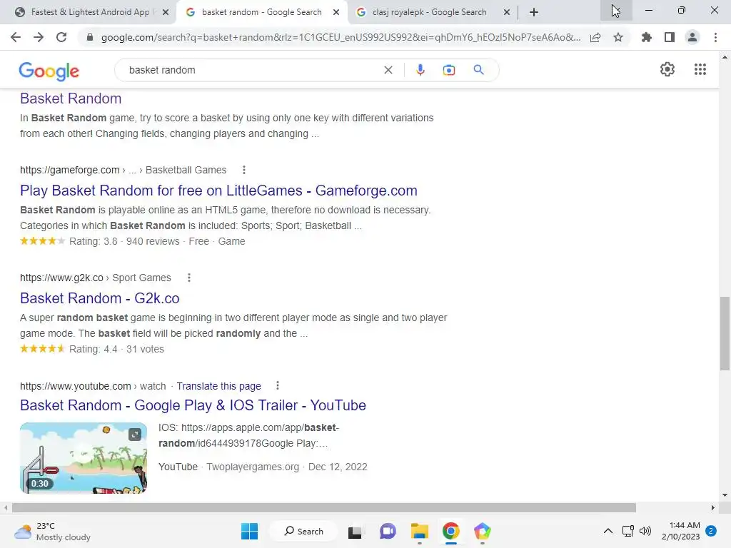Click the horizontal scrollbar thumb
This screenshot has height=548, width=731.
(x=324, y=507)
